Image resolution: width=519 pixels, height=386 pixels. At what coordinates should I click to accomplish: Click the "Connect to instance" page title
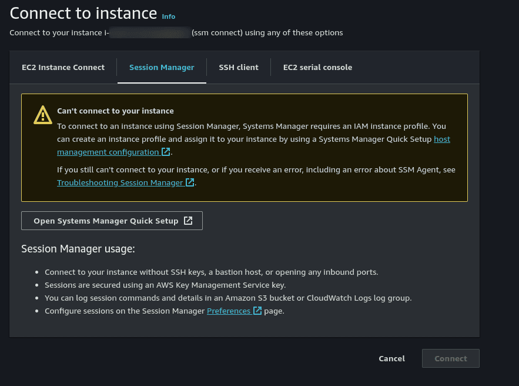[83, 14]
